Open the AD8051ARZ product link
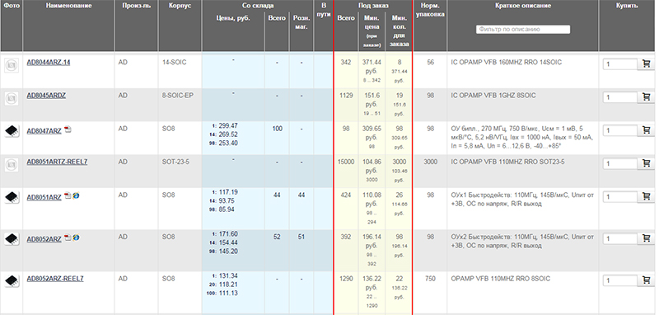659x315 pixels. (x=44, y=197)
